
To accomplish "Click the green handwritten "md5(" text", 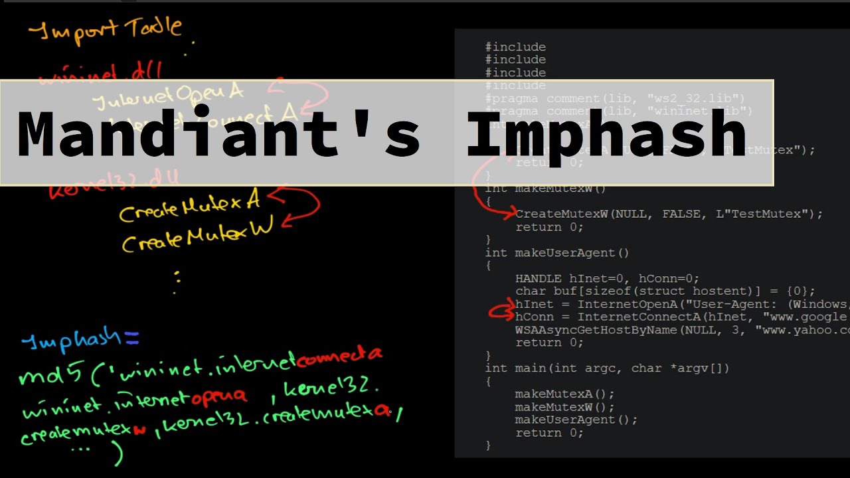I will tap(62, 374).
